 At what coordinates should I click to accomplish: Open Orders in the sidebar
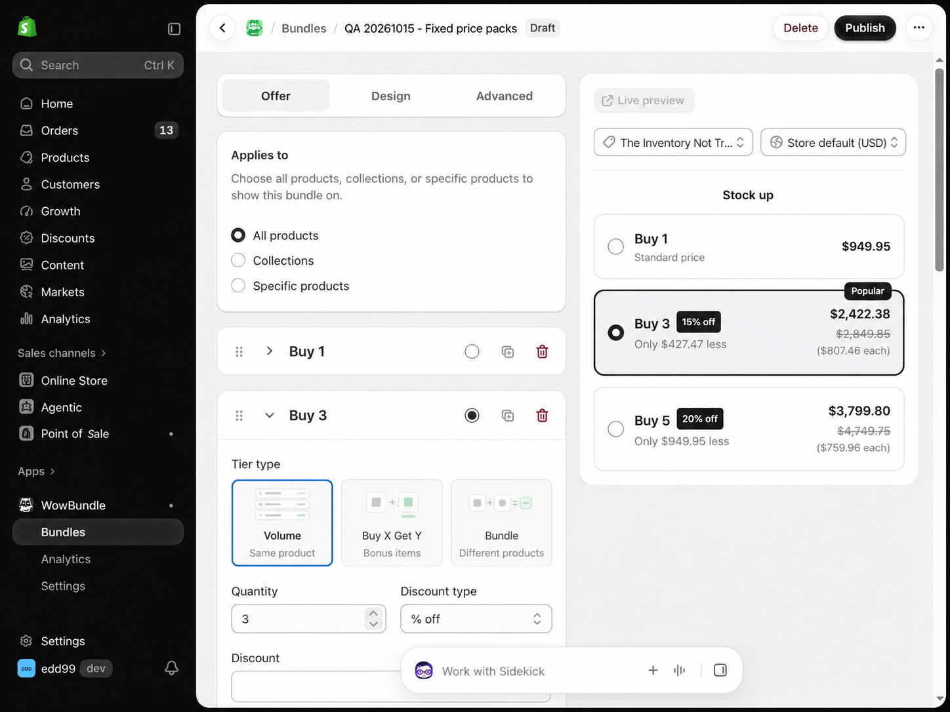(x=98, y=130)
